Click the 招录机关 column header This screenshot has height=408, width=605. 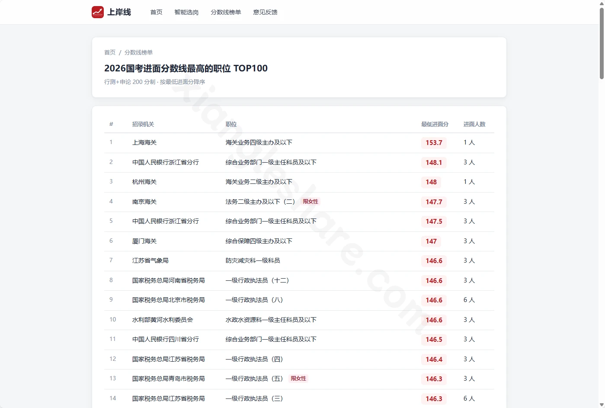click(x=143, y=124)
